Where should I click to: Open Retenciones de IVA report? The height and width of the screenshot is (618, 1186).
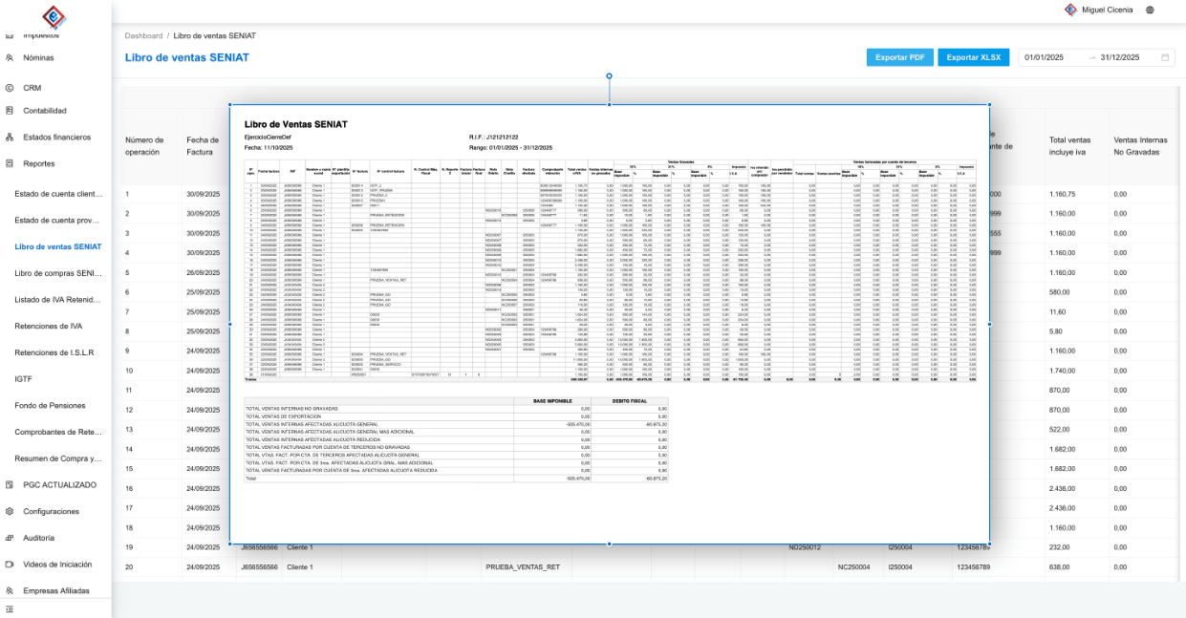[49, 326]
